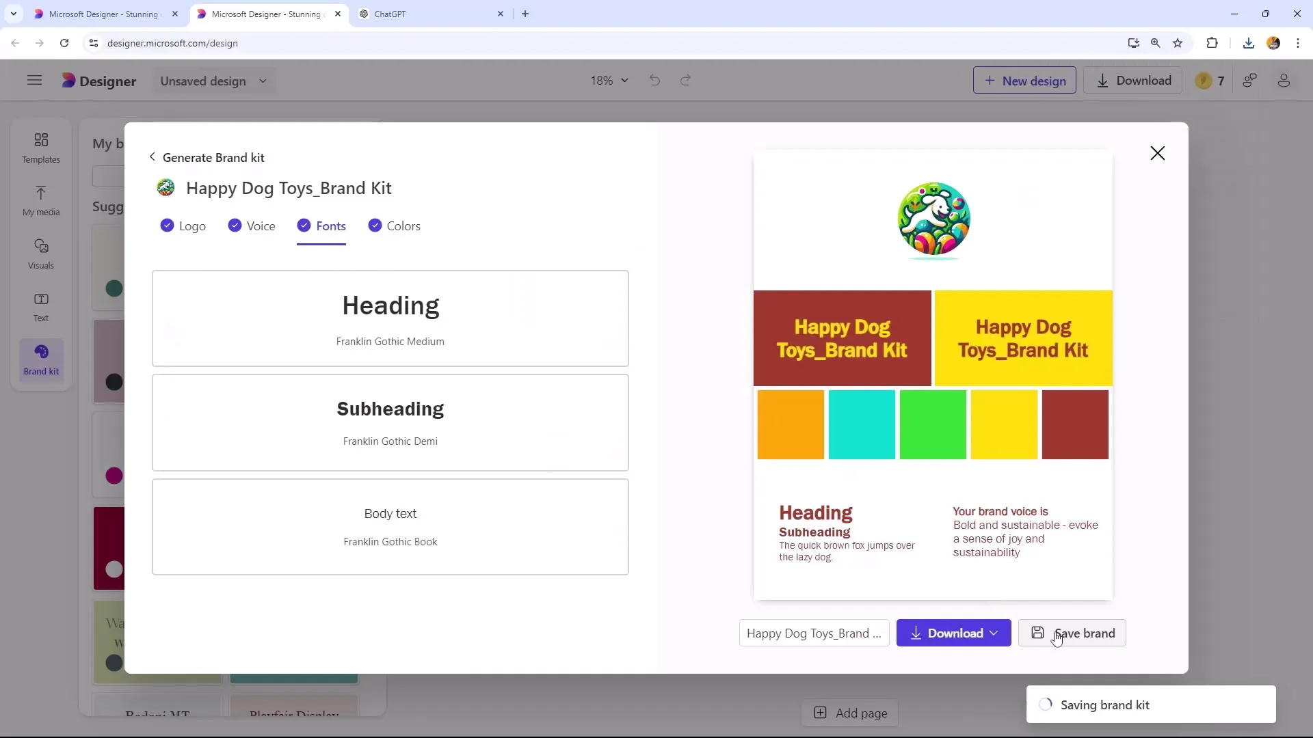Click the top bar Download button

tap(1134, 81)
